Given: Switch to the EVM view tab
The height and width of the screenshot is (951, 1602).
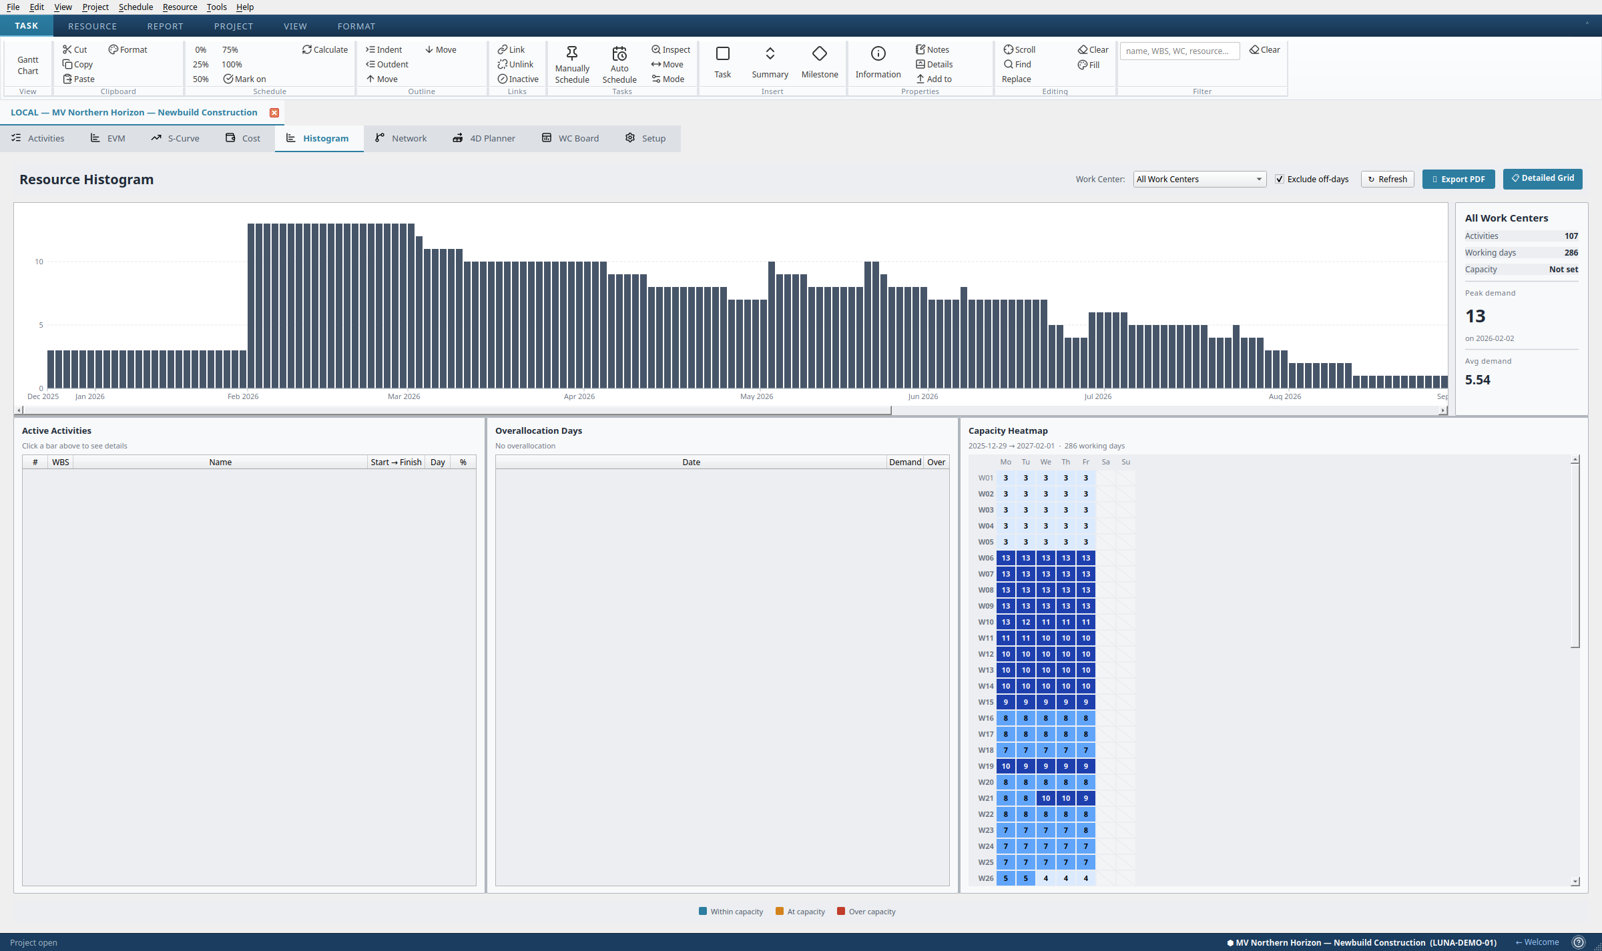Looking at the screenshot, I should 107,138.
